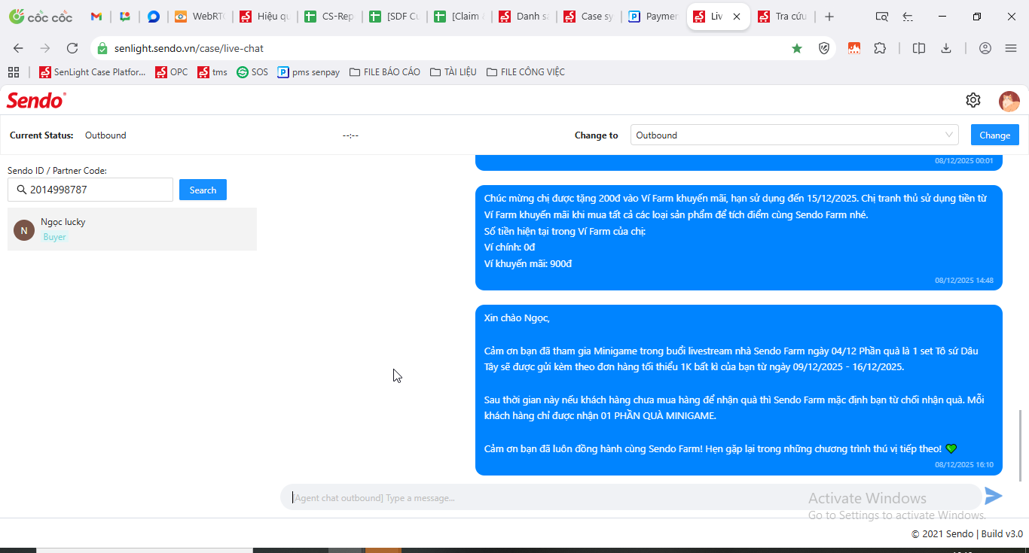Click the N avatar of Ngọc lucky
This screenshot has width=1029, height=553.
[x=24, y=230]
